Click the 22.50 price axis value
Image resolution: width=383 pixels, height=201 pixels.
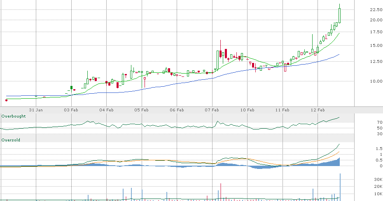(x=376, y=9)
